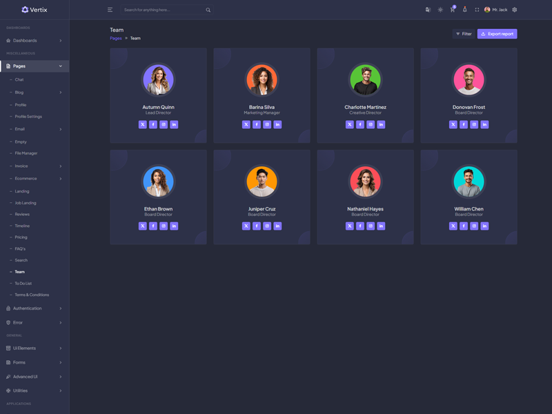The image size is (552, 414).
Task: Open Barina Silva's Facebook icon
Action: click(x=257, y=125)
